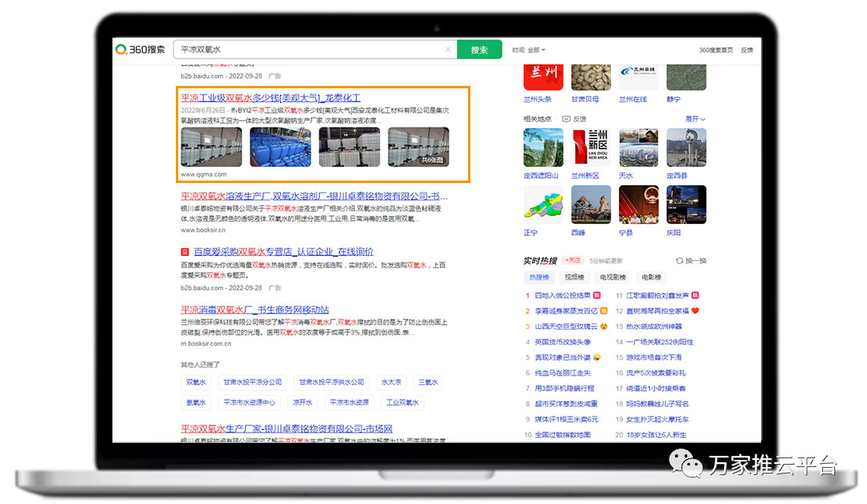Click the blue barrels thumbnail image
This screenshot has width=867, height=504.
280,147
